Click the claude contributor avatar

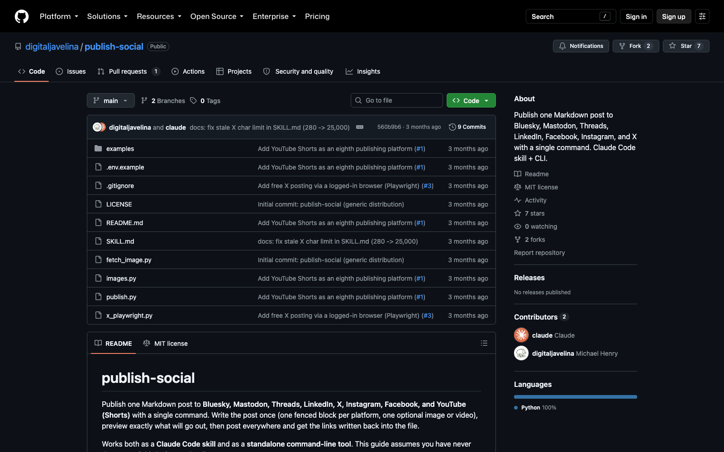pyautogui.click(x=521, y=335)
